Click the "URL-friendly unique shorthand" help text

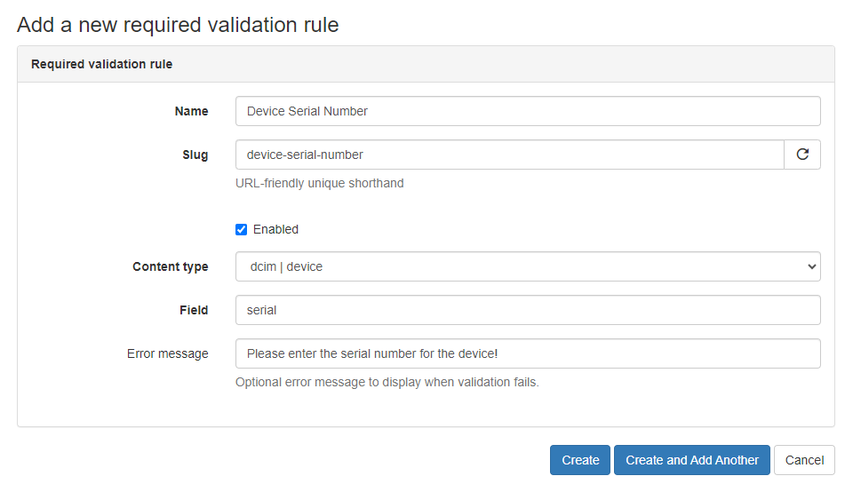click(319, 183)
